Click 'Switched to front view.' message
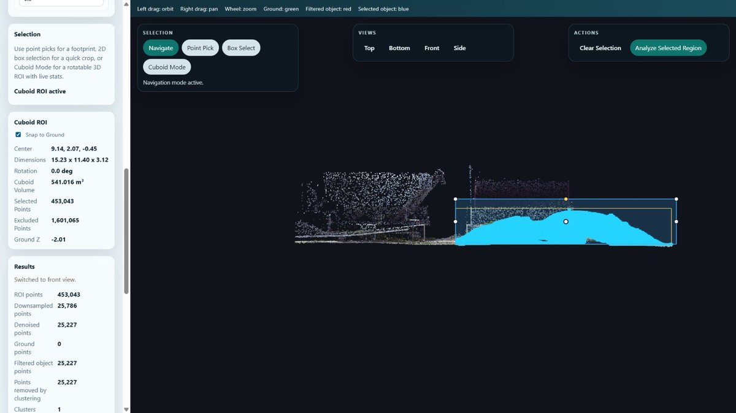 pos(45,279)
